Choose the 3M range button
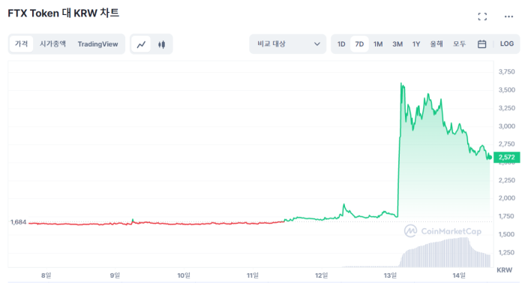This screenshot has height=283, width=525. (397, 44)
